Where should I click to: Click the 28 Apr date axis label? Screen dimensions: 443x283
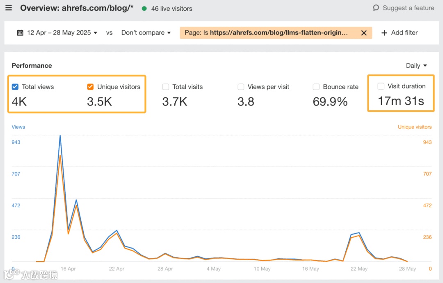coord(165,269)
